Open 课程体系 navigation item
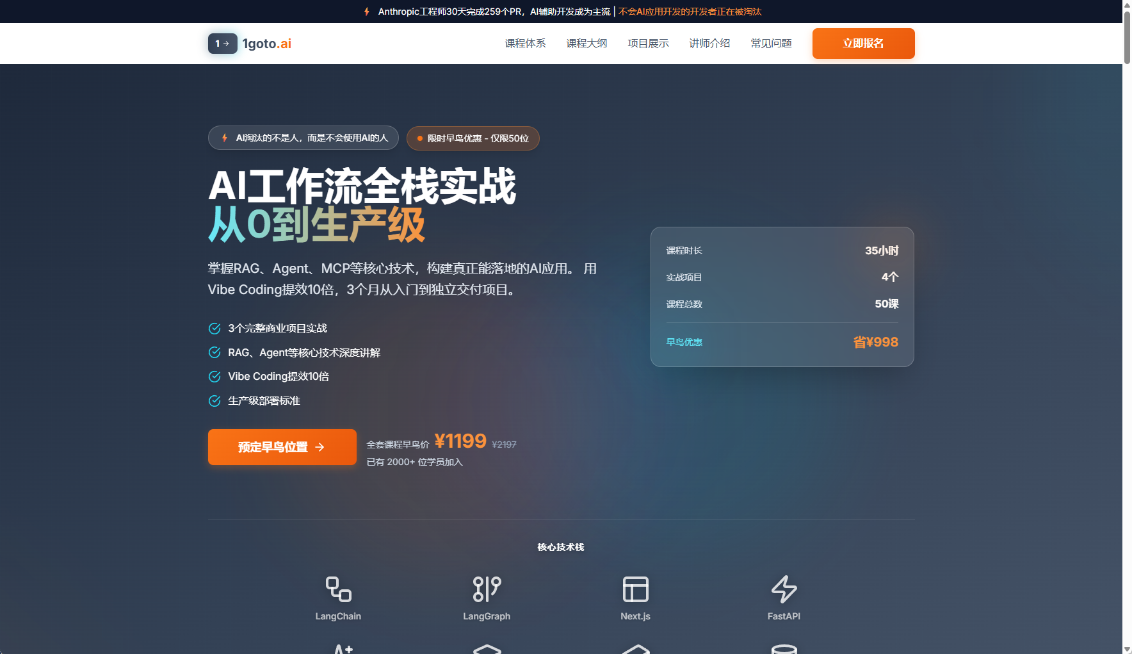The height and width of the screenshot is (654, 1132). pyautogui.click(x=525, y=44)
